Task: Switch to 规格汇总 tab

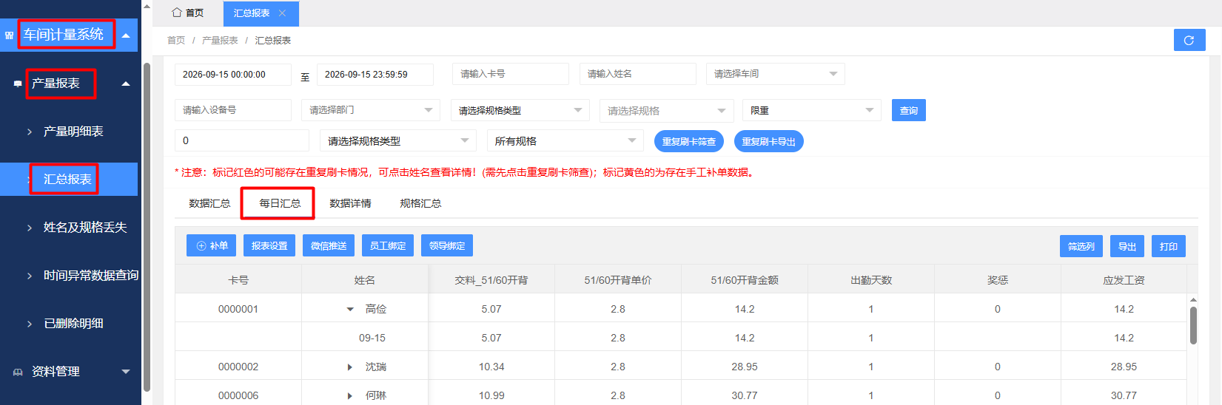Action: tap(420, 203)
